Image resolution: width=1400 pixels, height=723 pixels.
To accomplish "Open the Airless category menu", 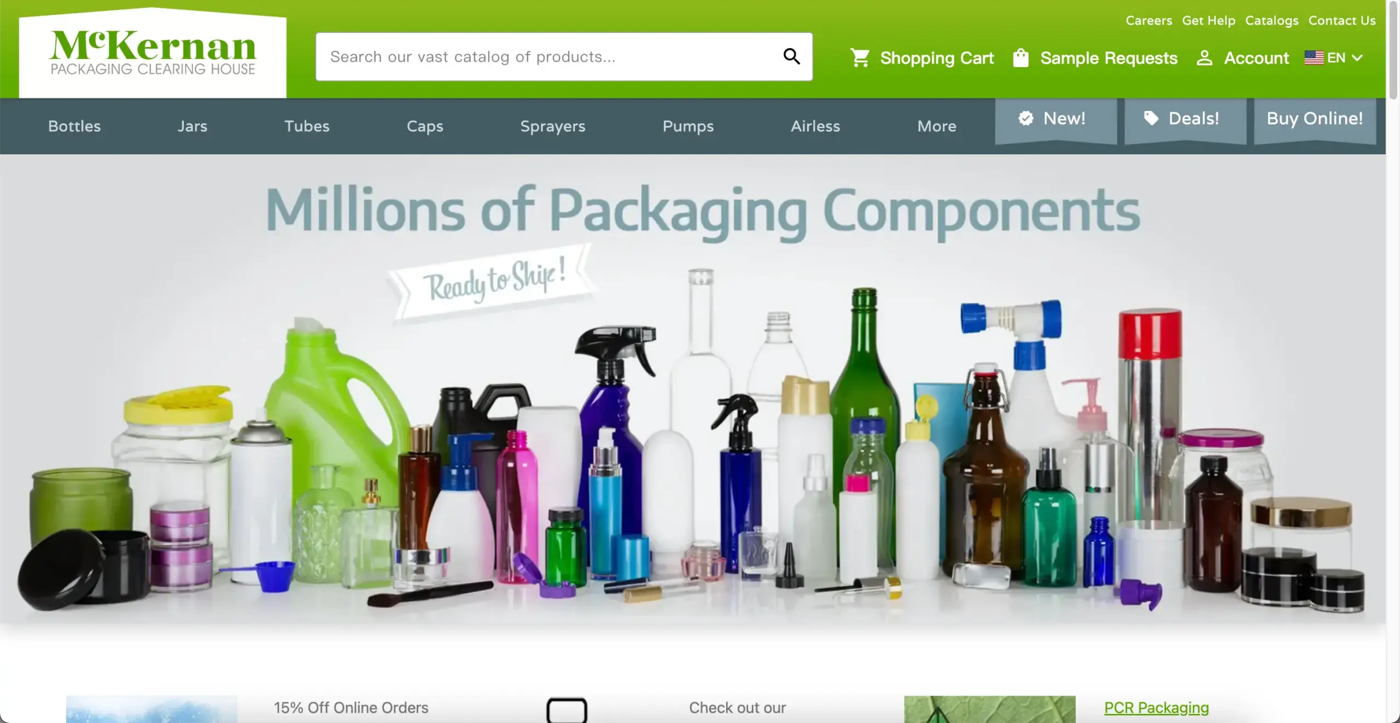I will [x=815, y=126].
